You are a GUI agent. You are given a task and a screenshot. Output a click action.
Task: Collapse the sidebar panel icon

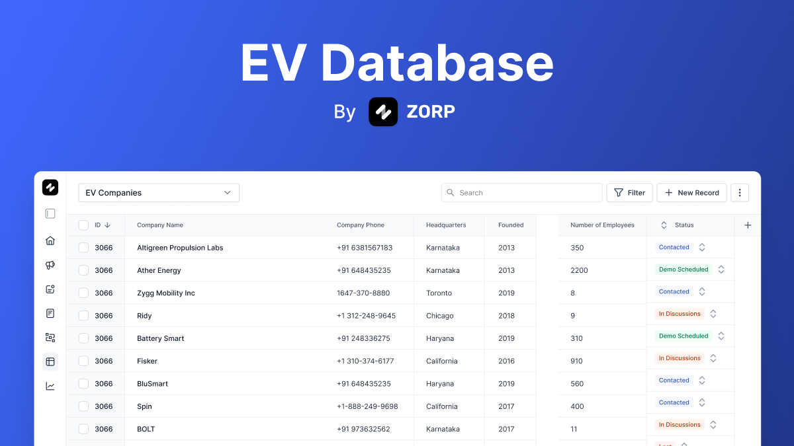click(50, 213)
